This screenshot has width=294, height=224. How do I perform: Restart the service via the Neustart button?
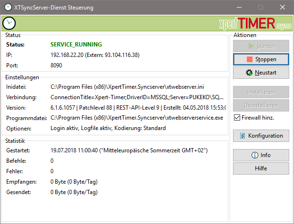[261, 73]
